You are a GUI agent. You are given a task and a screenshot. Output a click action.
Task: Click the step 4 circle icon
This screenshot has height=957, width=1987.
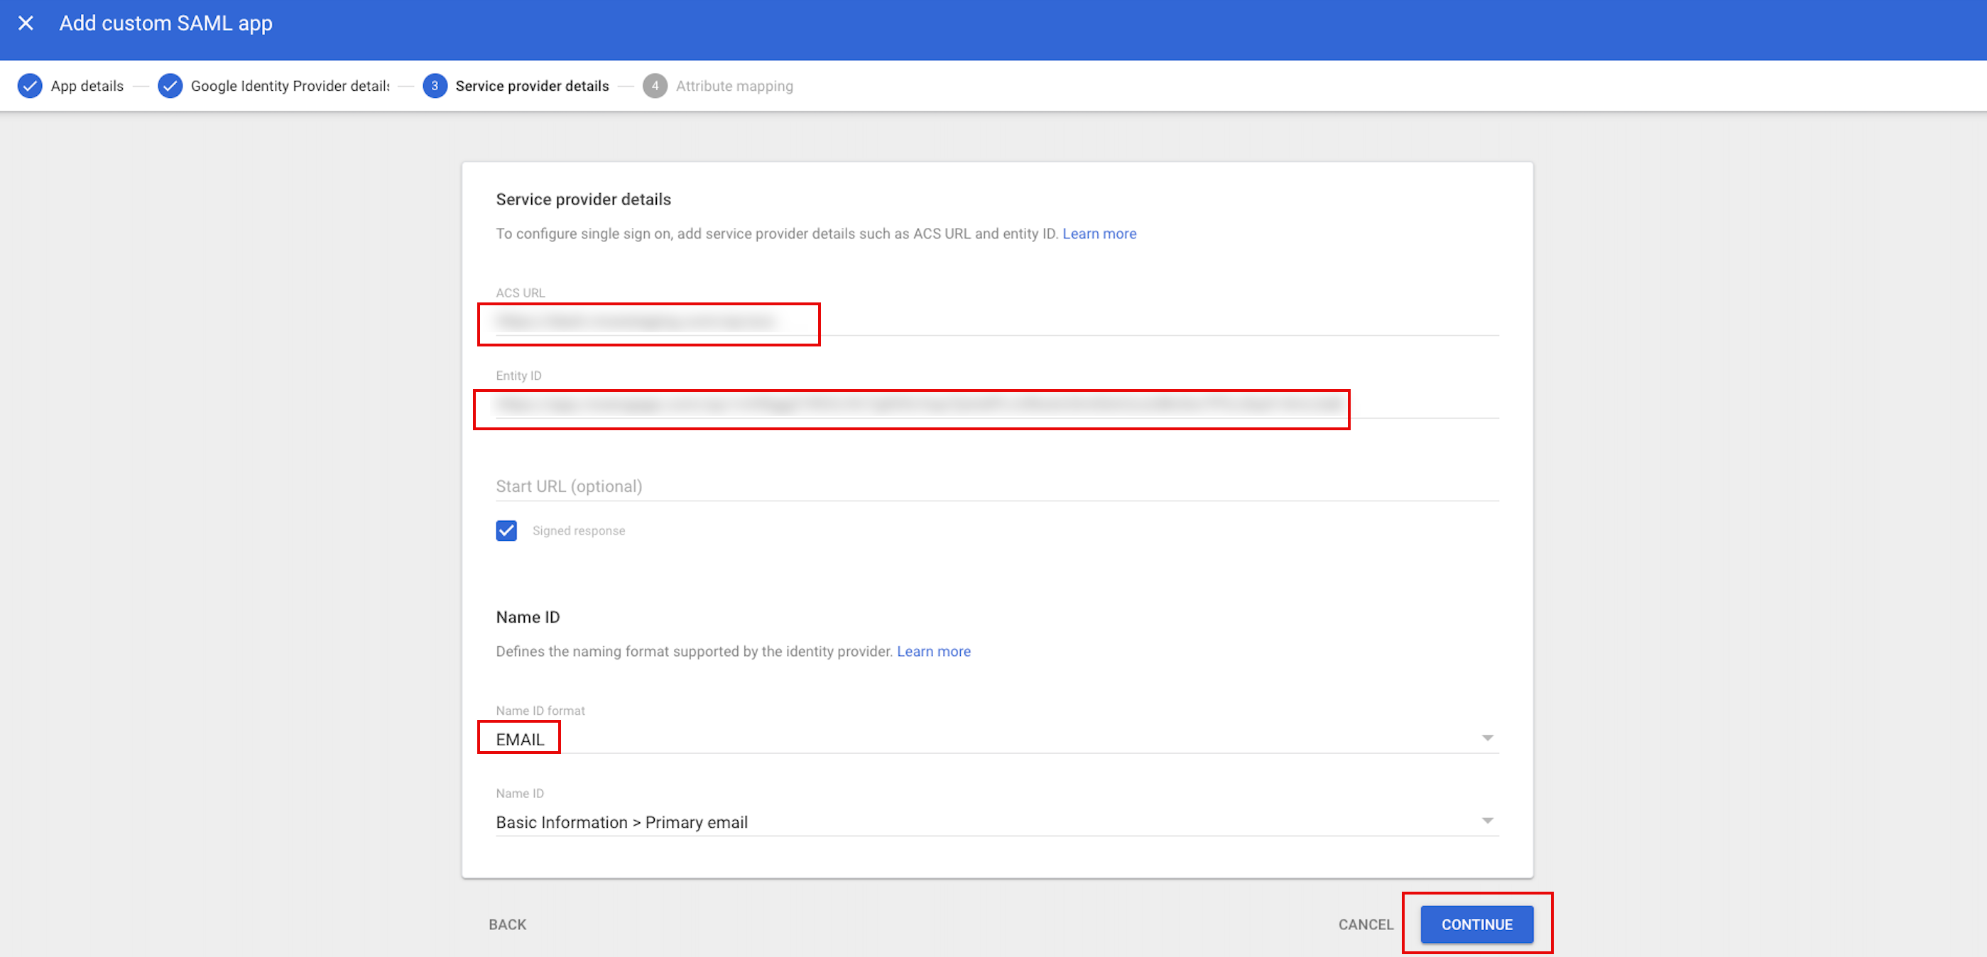click(654, 86)
